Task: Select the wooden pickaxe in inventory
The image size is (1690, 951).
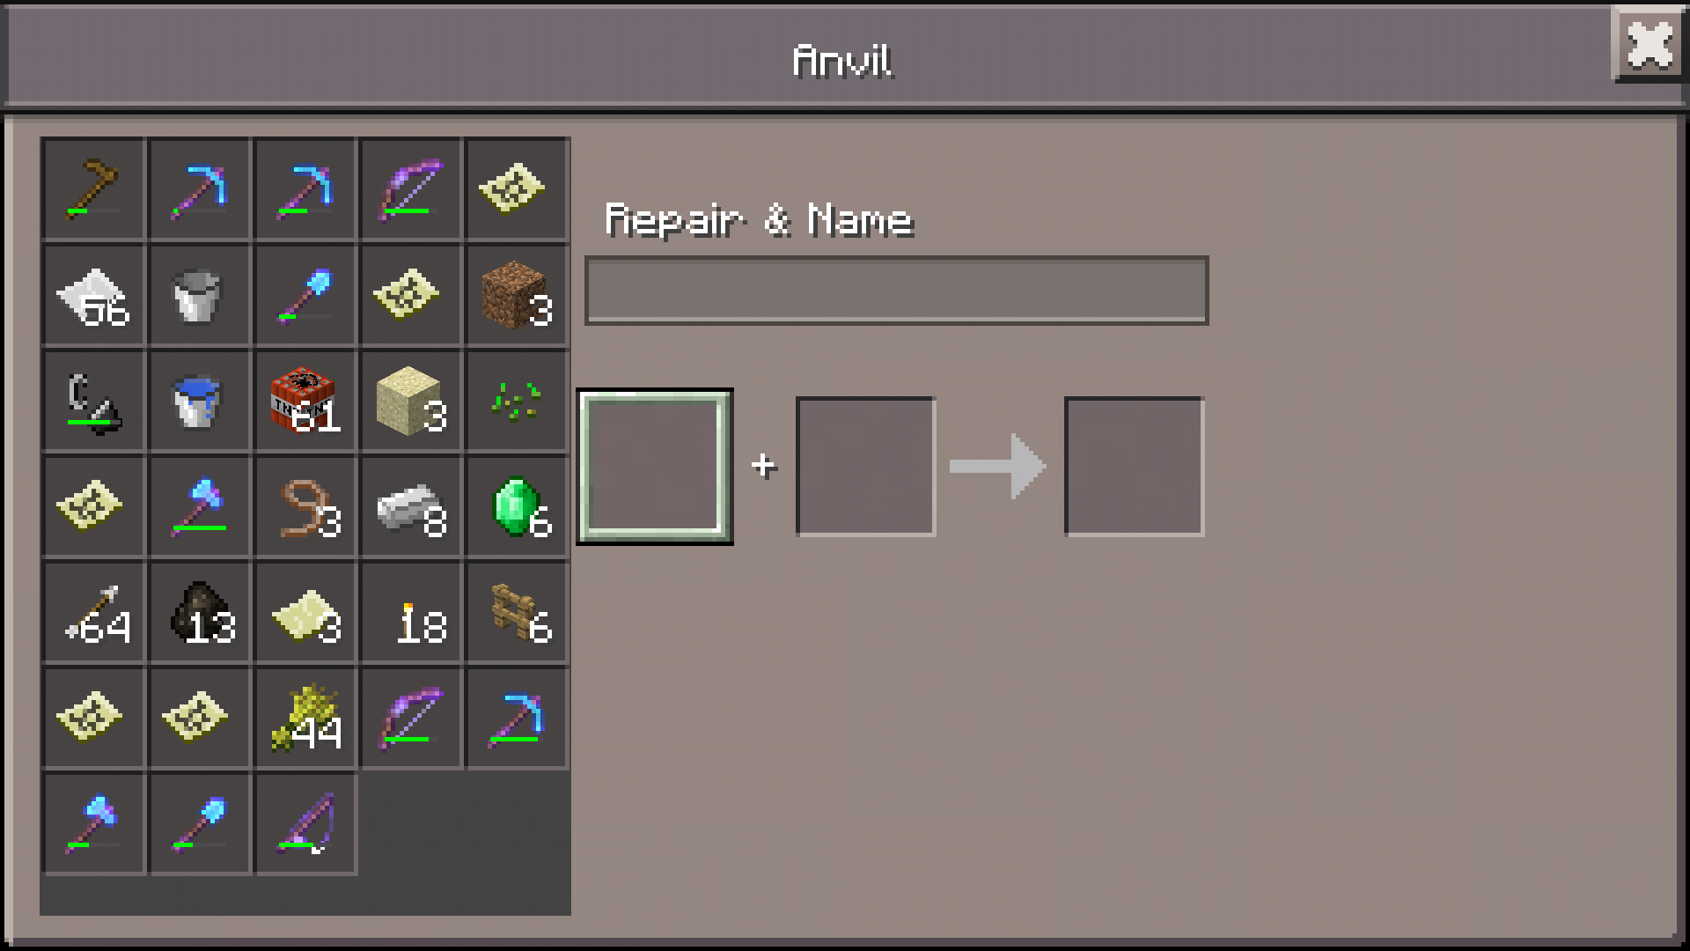Action: coord(93,188)
